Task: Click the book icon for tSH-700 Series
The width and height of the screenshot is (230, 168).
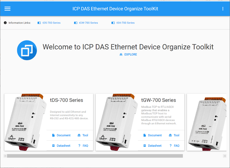Action: click(x=113, y=23)
